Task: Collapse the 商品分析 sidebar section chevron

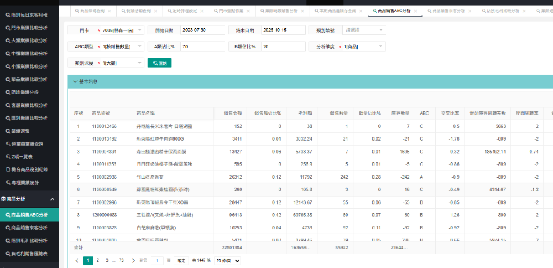Action: click(x=52, y=198)
